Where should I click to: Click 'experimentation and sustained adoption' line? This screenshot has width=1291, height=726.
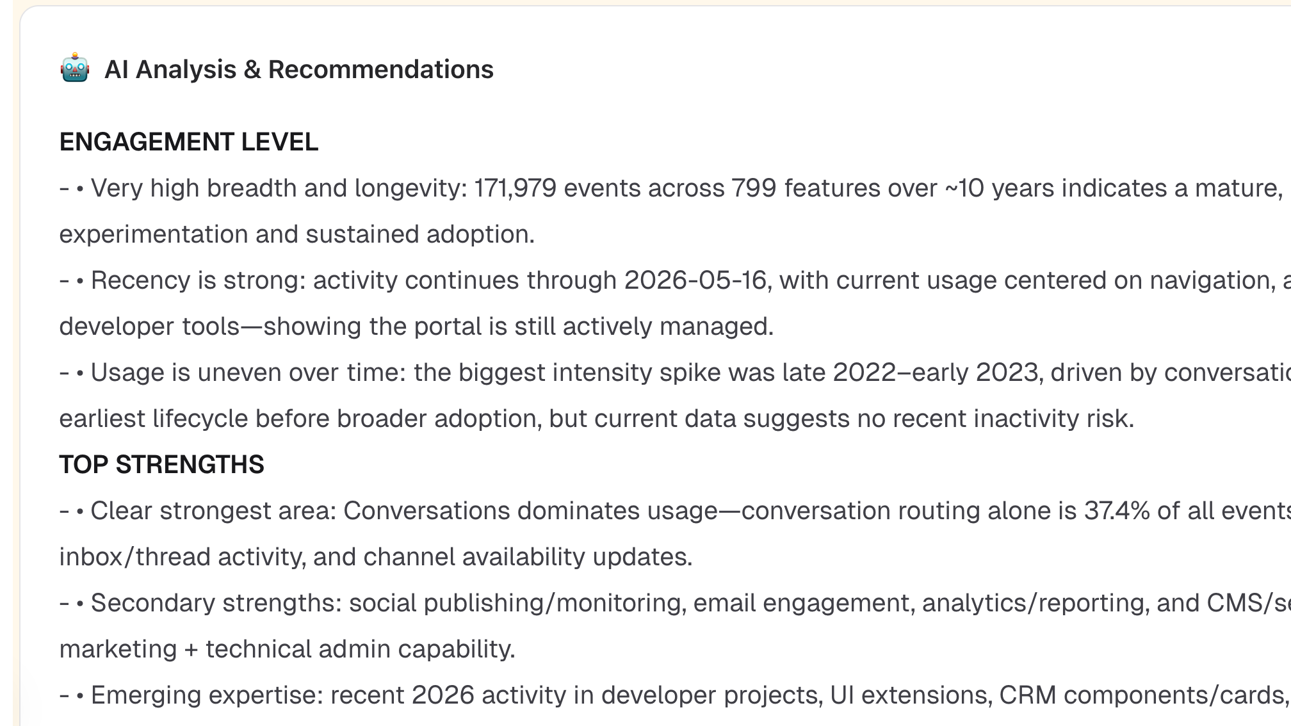coord(297,234)
